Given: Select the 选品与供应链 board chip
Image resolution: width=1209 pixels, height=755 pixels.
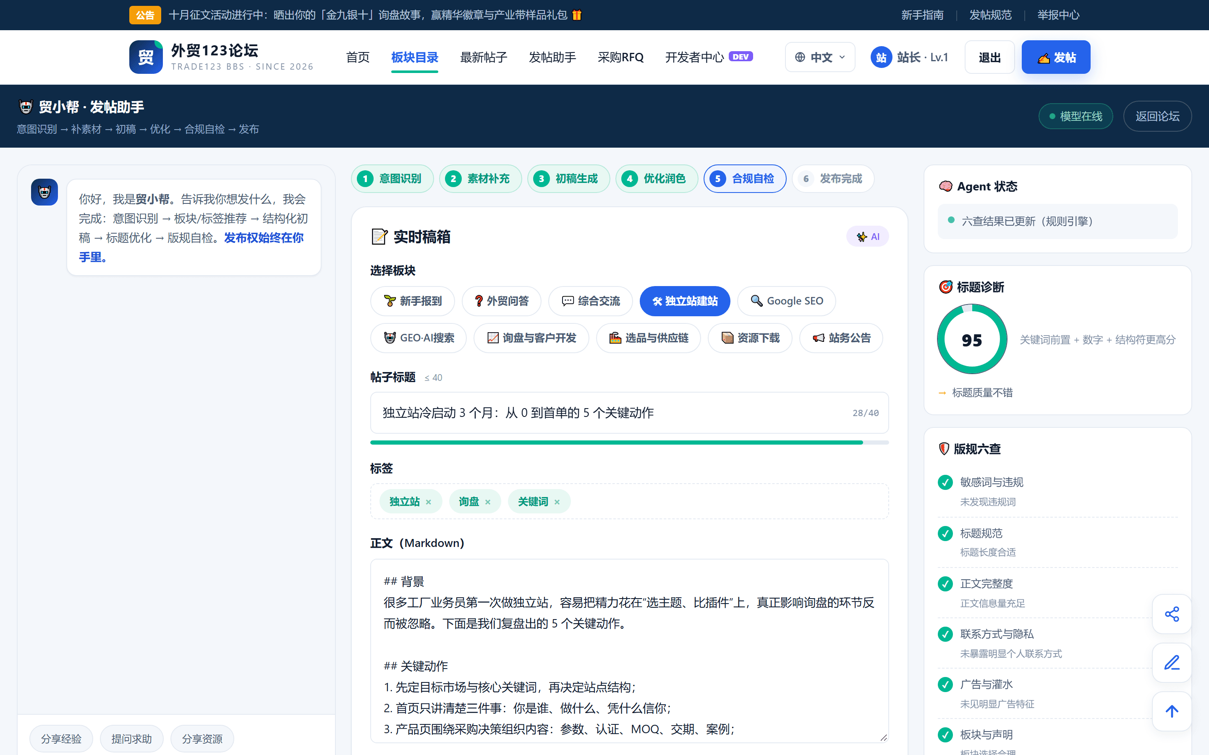Looking at the screenshot, I should pos(649,338).
